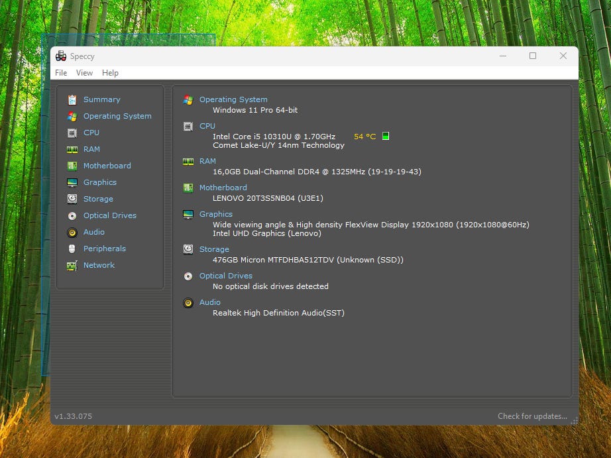Open Audio via the speaker icon in sidebar

click(x=72, y=232)
